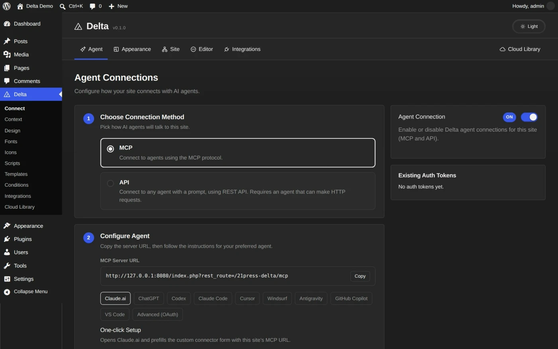Click Delta triangle icon in sidebar
558x349 pixels.
pyautogui.click(x=7, y=95)
